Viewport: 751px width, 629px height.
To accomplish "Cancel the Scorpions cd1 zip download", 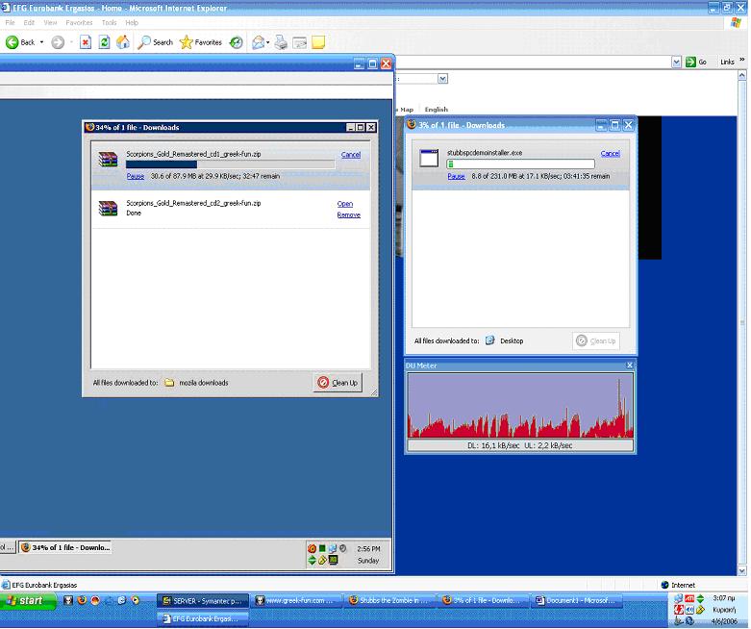I will (351, 155).
